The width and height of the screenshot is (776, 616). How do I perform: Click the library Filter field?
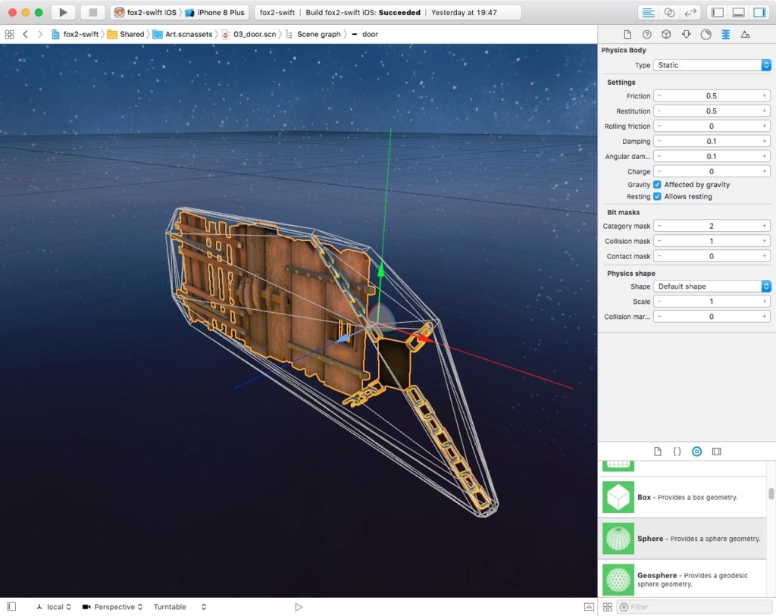[695, 607]
